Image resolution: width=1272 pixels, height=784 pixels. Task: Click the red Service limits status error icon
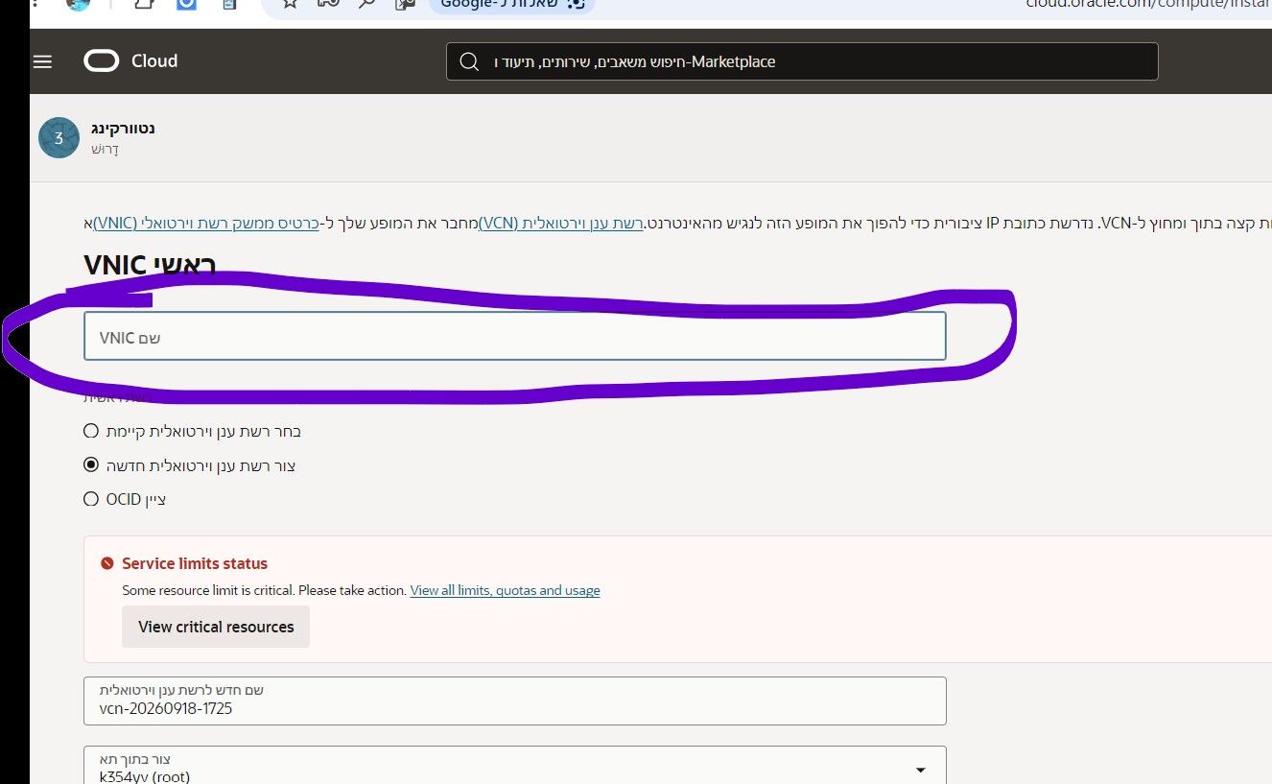point(107,563)
